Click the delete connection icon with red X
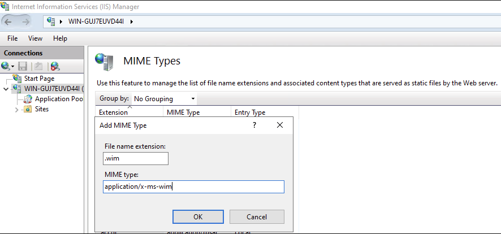Viewport: 501px width, 234px height. point(55,66)
